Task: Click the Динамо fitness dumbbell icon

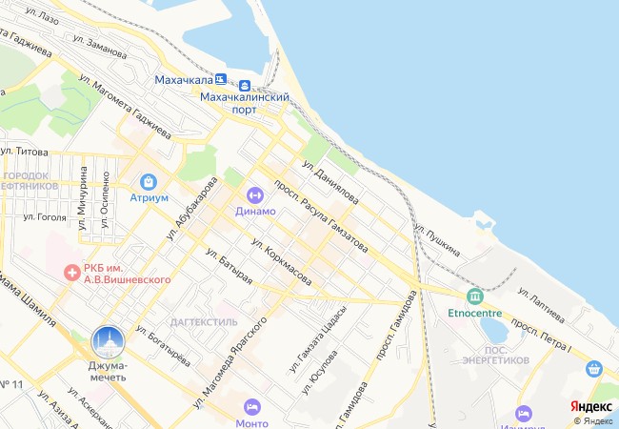Action: (x=255, y=195)
